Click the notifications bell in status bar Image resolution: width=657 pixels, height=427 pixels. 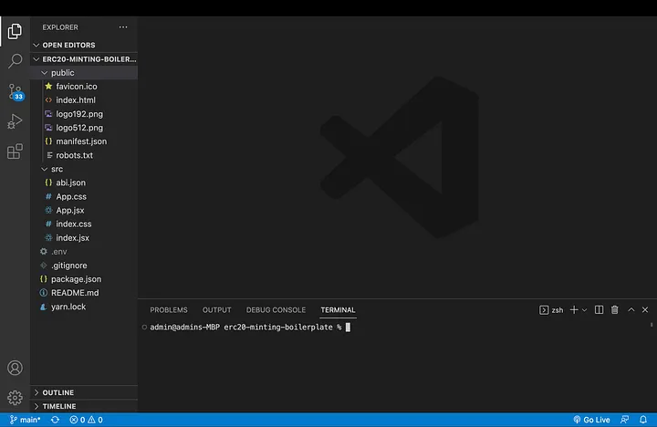coord(646,420)
